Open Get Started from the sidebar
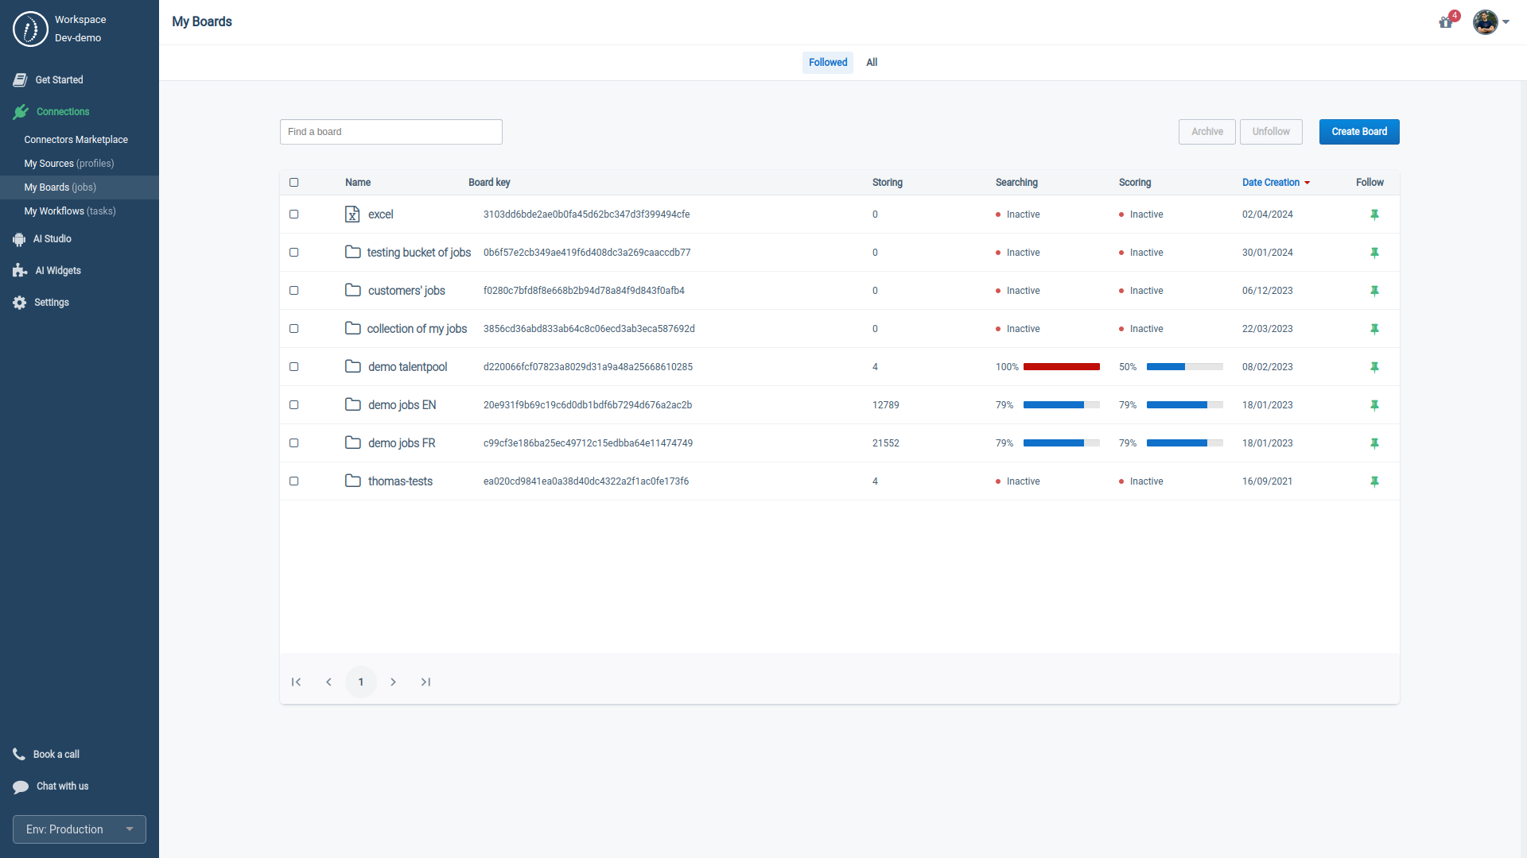The height and width of the screenshot is (858, 1527). click(x=59, y=79)
